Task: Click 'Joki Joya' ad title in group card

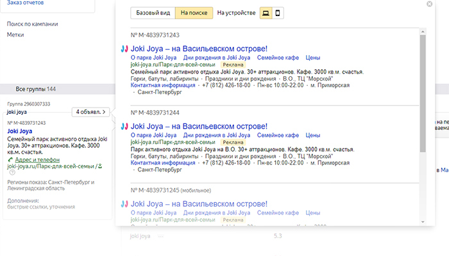Action: click(x=20, y=131)
